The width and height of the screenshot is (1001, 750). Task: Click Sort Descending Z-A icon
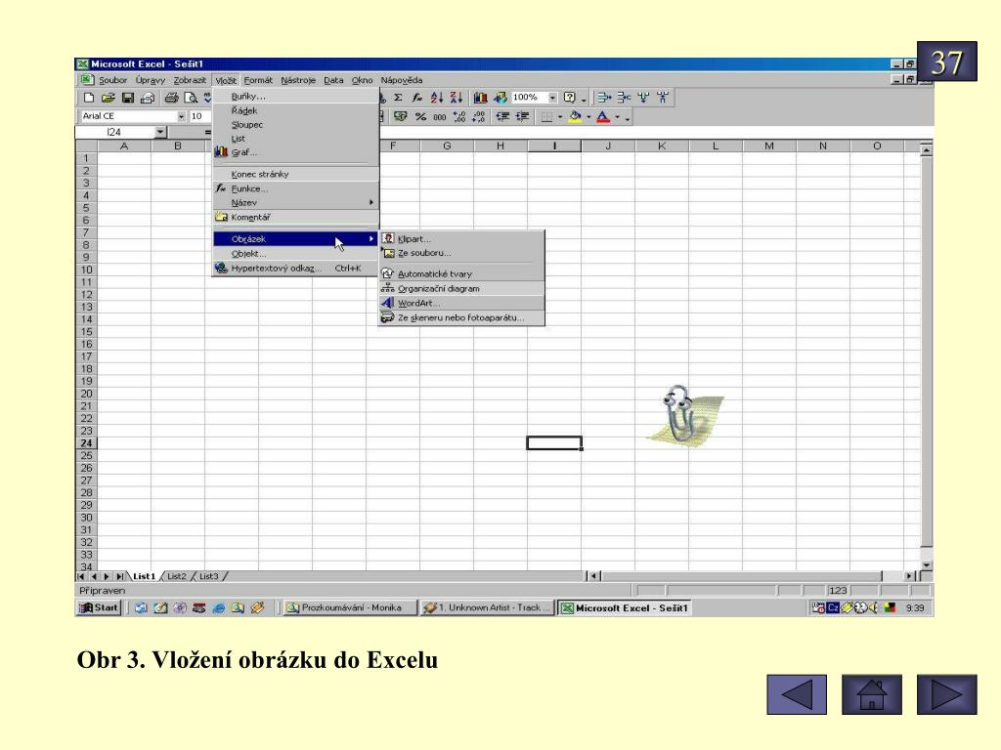coord(456,98)
